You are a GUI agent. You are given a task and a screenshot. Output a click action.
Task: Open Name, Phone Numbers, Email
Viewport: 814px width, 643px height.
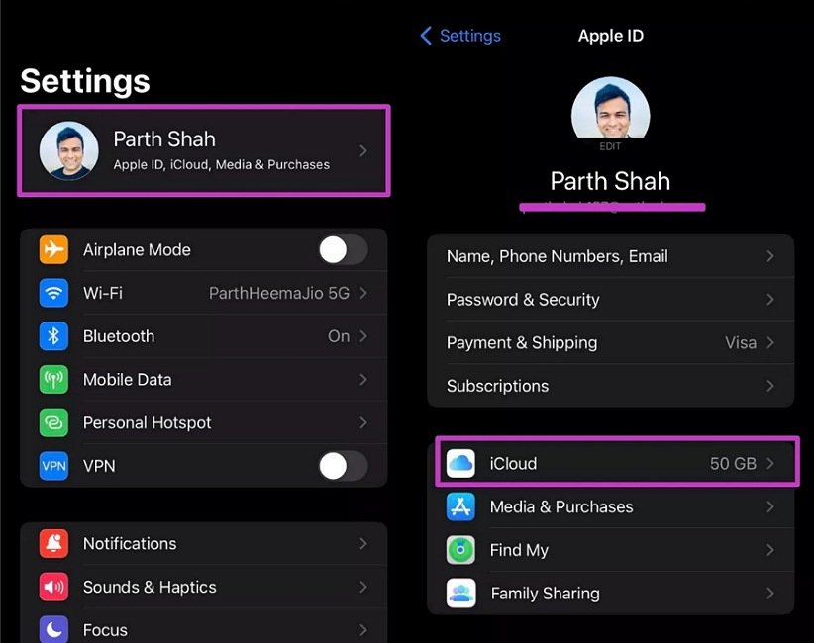pos(609,256)
